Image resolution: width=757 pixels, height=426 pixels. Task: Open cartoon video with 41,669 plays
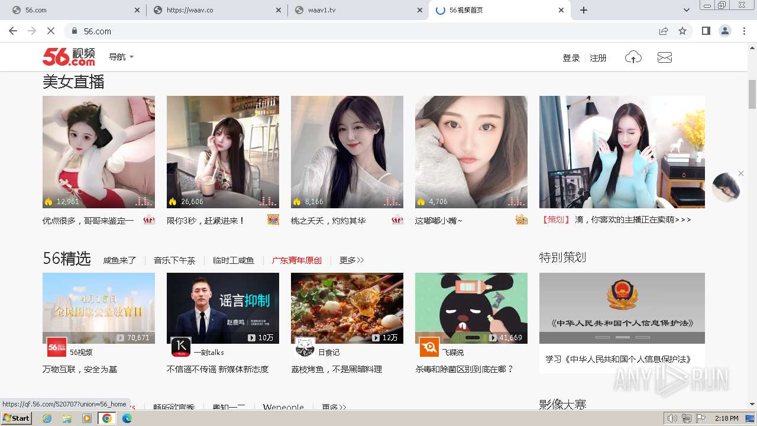(471, 308)
